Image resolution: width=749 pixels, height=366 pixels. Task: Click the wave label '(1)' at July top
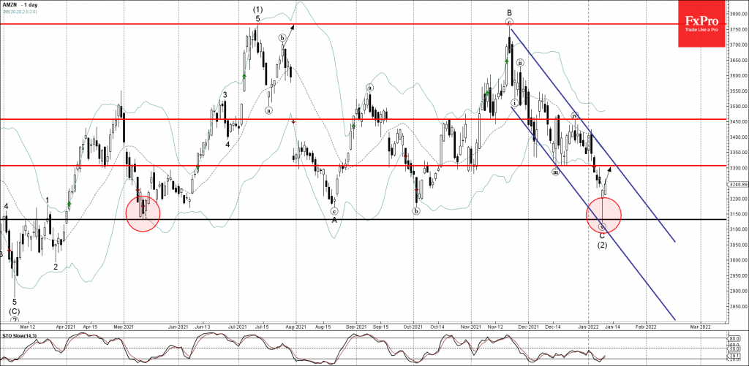coord(257,9)
